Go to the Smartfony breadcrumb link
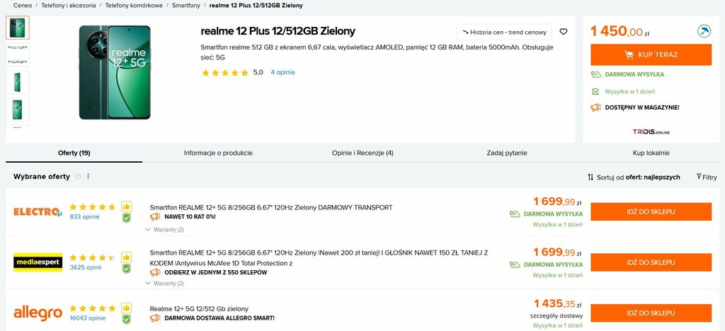The height and width of the screenshot is (331, 725). tap(186, 6)
